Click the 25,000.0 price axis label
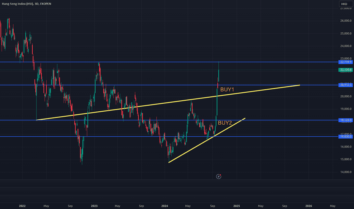Viewport: 354px width, 209px height. [x=346, y=33]
